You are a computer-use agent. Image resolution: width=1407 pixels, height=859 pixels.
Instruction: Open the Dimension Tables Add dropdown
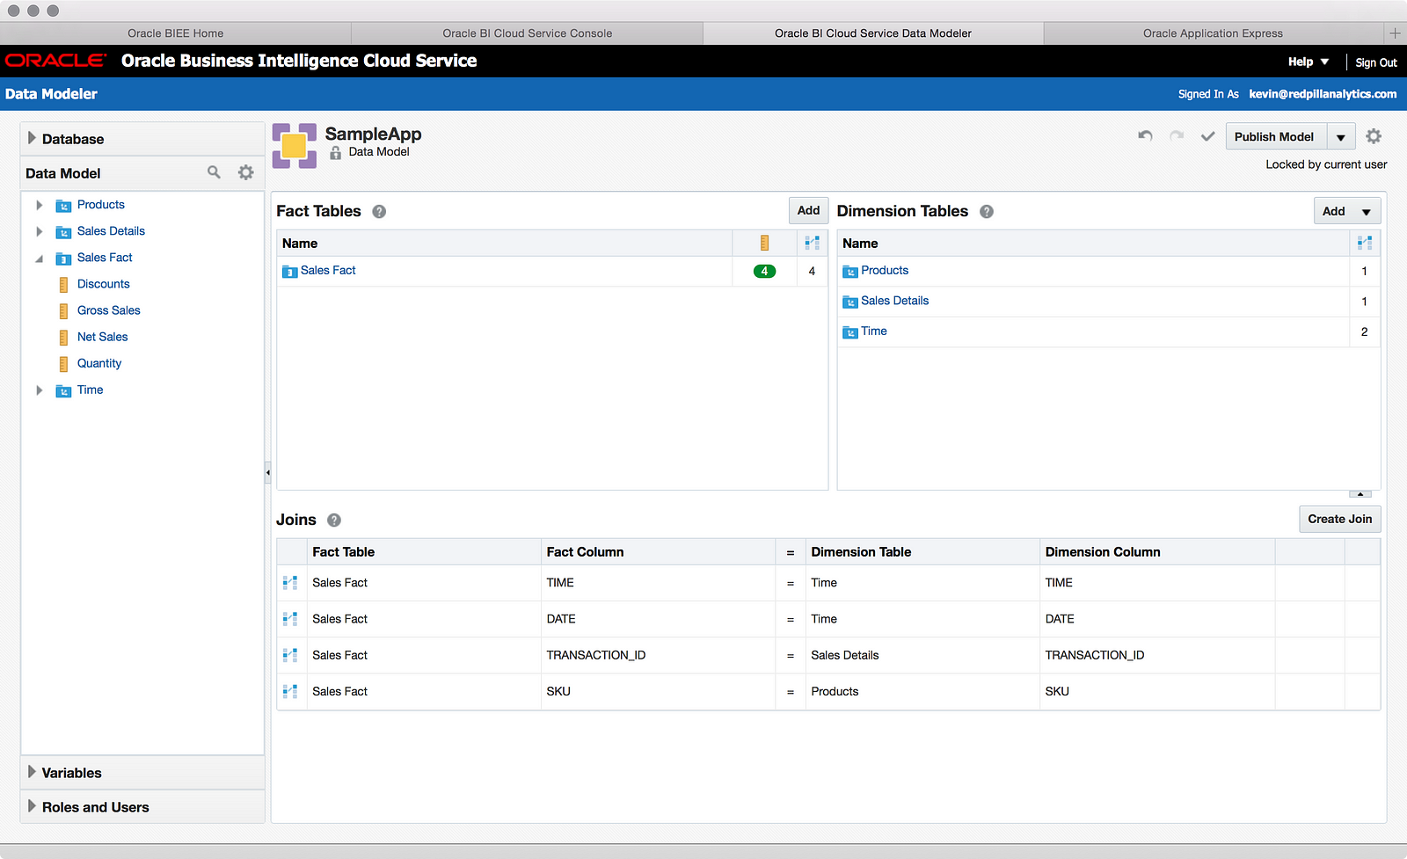(1366, 212)
